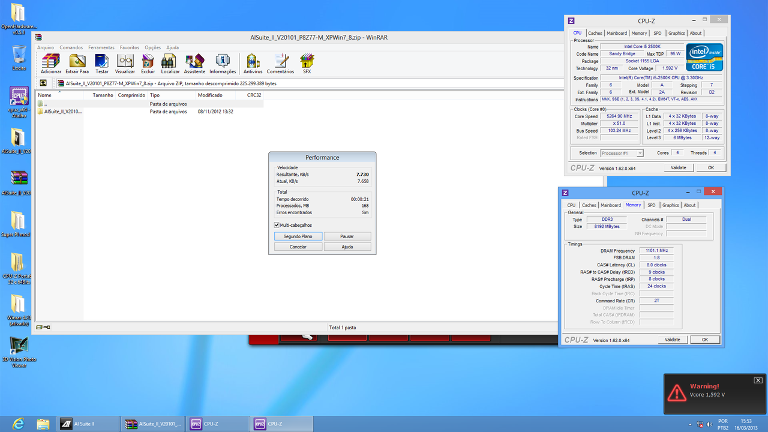Open File Explorer from the taskbar

point(43,424)
